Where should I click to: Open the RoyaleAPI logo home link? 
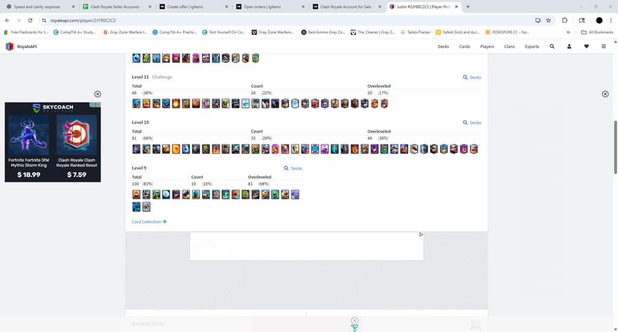[21, 46]
